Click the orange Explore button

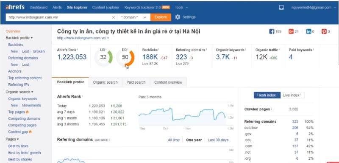click(161, 17)
